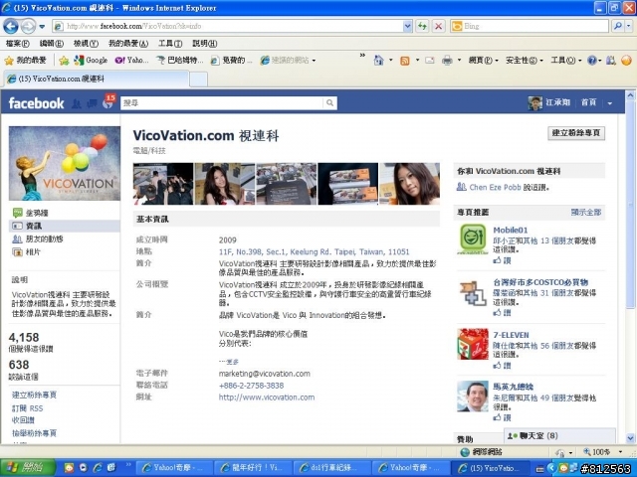Click the facebook logo
The width and height of the screenshot is (637, 477).
pyautogui.click(x=36, y=103)
